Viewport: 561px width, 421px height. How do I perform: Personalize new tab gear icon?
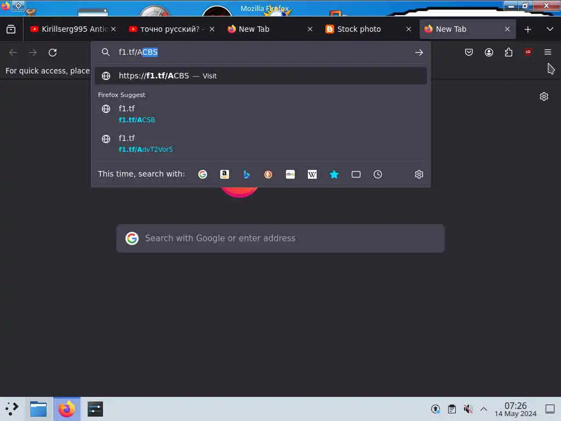click(x=544, y=96)
